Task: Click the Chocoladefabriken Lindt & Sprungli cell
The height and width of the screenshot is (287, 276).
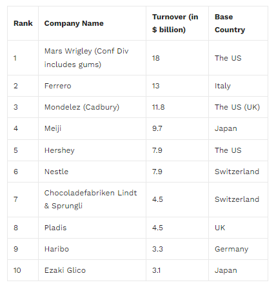Action: 90,199
